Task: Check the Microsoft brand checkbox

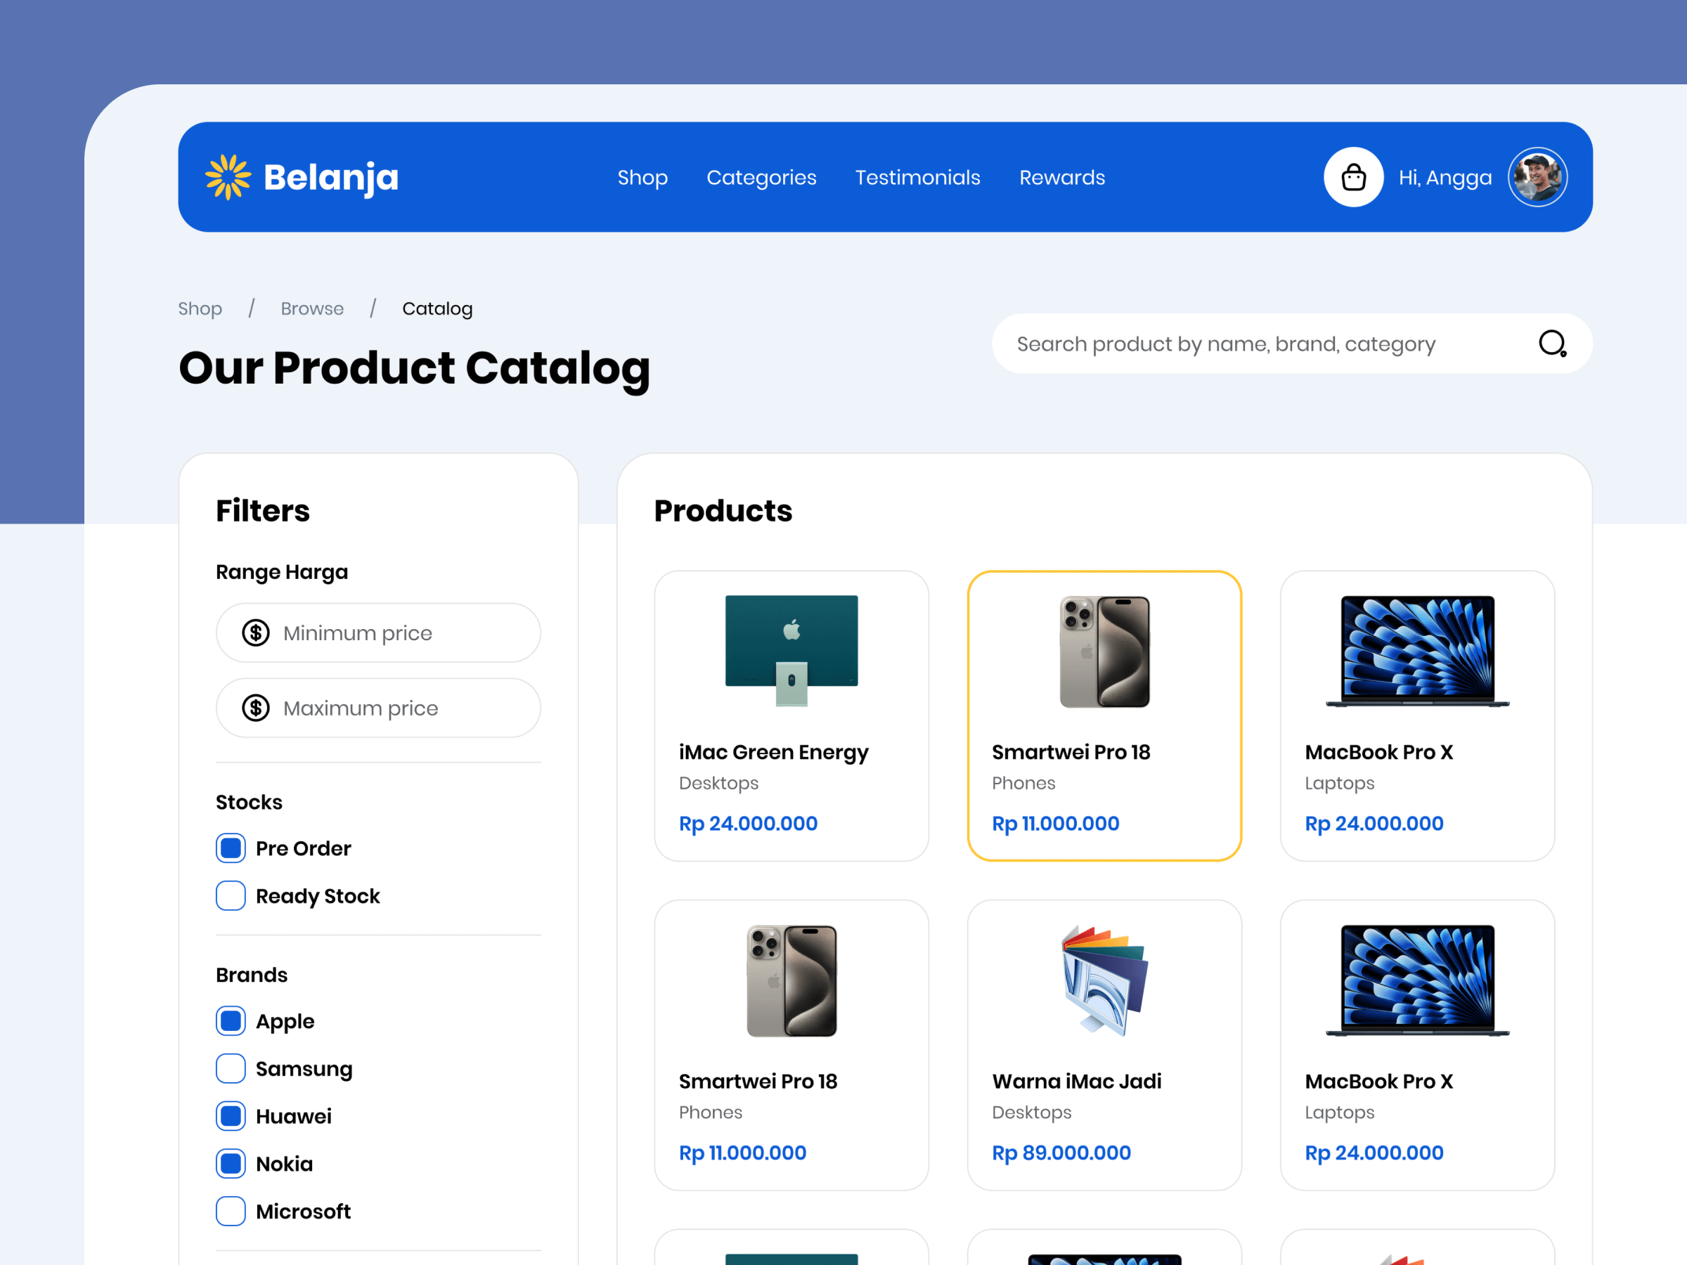Action: pyautogui.click(x=231, y=1211)
